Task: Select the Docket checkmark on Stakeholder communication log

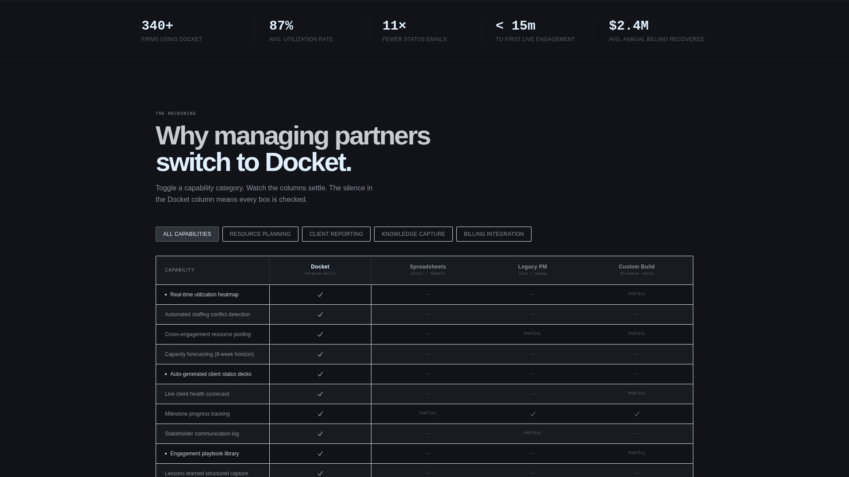Action: pyautogui.click(x=320, y=434)
